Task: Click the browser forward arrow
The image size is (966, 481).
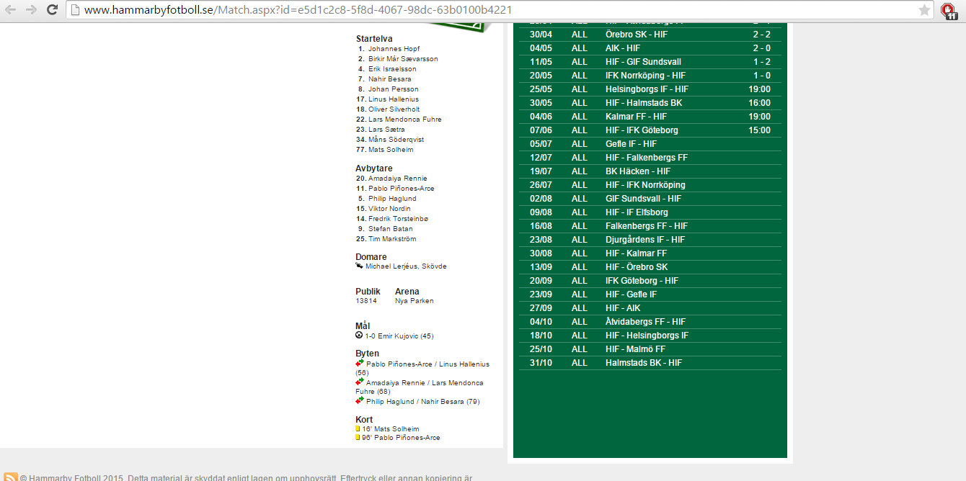Action: click(x=31, y=9)
